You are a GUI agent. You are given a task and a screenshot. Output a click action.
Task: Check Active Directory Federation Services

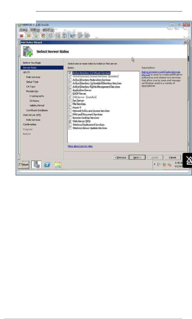(x=70, y=80)
